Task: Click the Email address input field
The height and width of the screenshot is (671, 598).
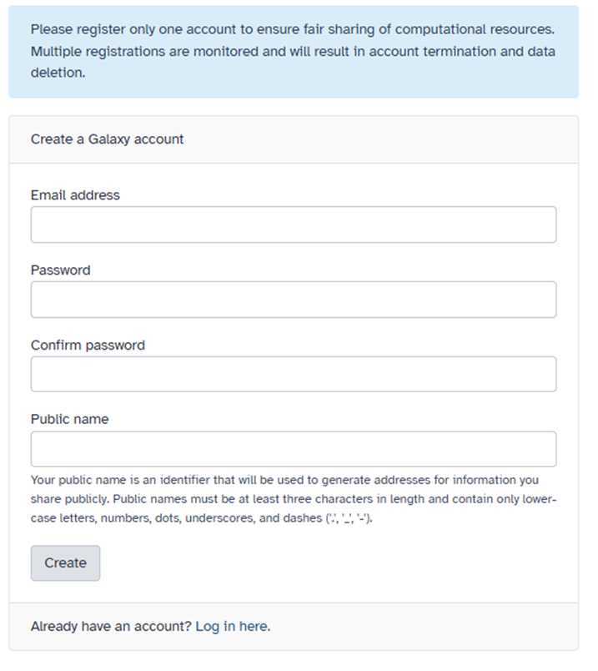Action: point(293,225)
